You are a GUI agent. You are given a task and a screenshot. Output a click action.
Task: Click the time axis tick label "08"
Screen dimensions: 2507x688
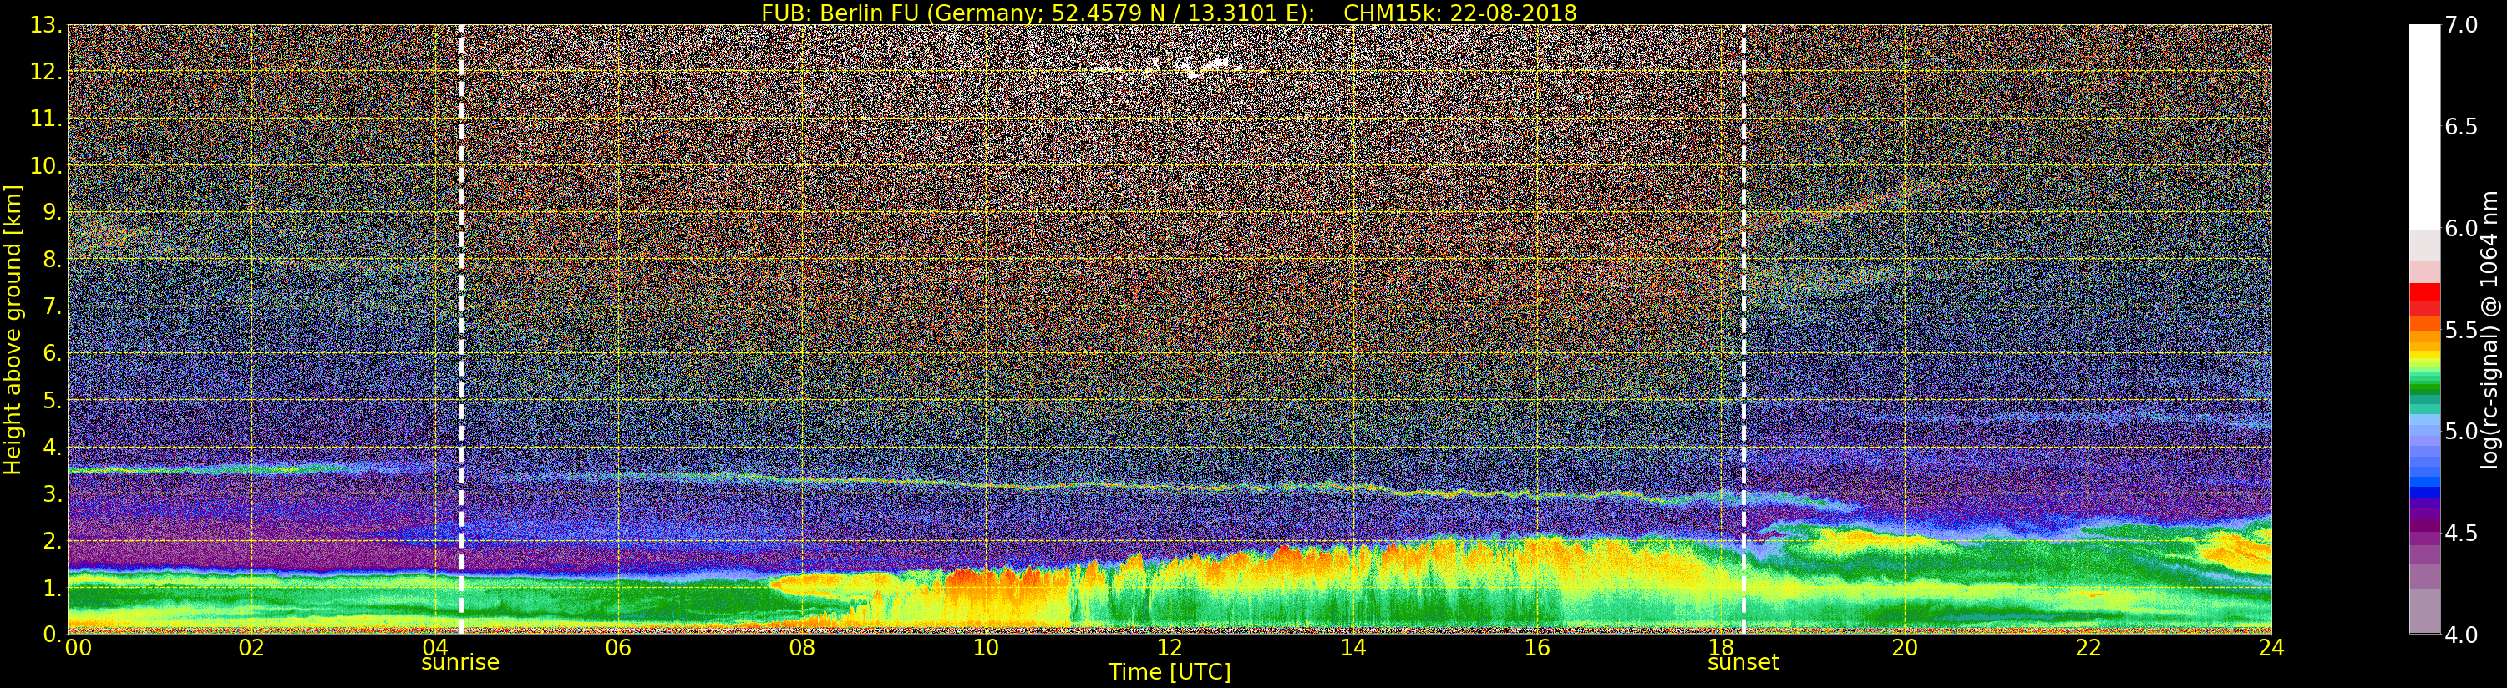click(x=802, y=648)
